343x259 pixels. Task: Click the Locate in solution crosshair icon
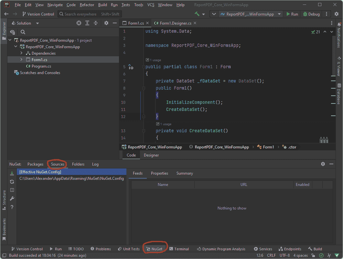coord(79,23)
